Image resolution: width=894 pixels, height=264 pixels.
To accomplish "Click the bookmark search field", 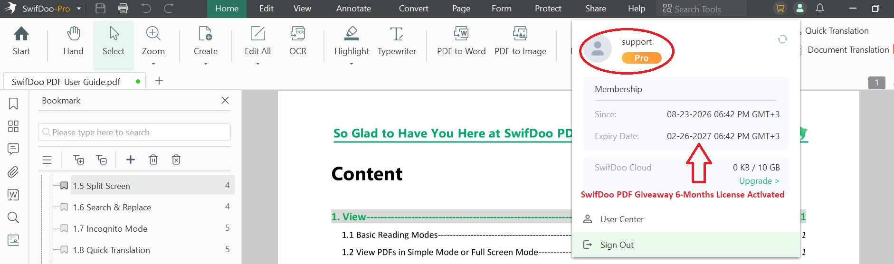I will tap(134, 132).
